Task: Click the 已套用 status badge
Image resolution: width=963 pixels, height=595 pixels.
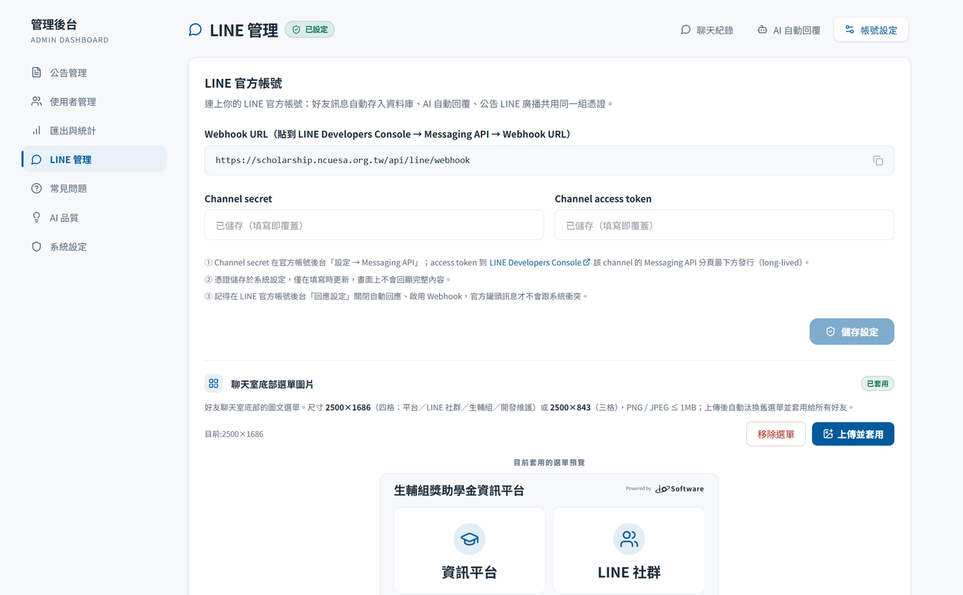Action: [x=877, y=384]
